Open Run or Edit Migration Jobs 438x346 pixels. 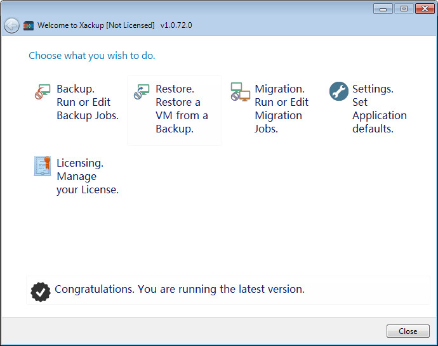(x=281, y=109)
